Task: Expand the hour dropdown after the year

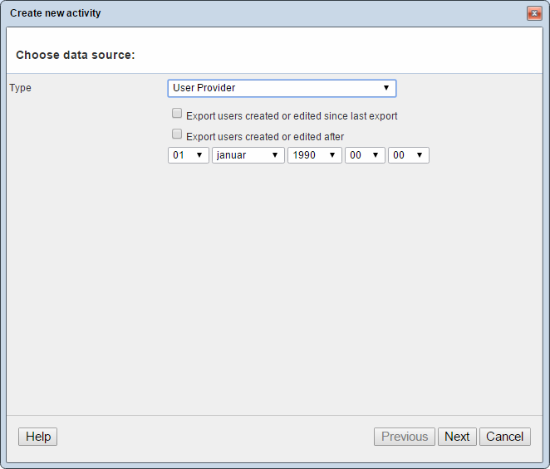Action: (365, 155)
